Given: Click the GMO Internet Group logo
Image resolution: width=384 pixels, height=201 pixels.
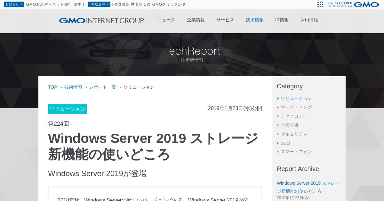Looking at the screenshot, I should (101, 20).
